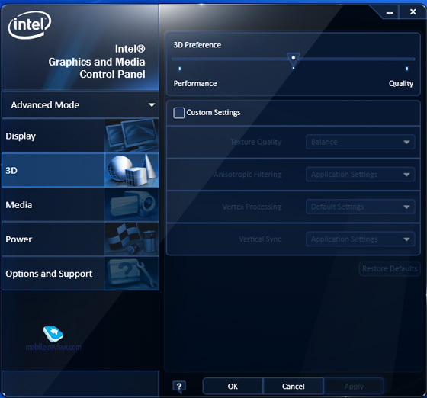The width and height of the screenshot is (427, 398).
Task: Click the Options and Support wrench icon
Action: 131,273
